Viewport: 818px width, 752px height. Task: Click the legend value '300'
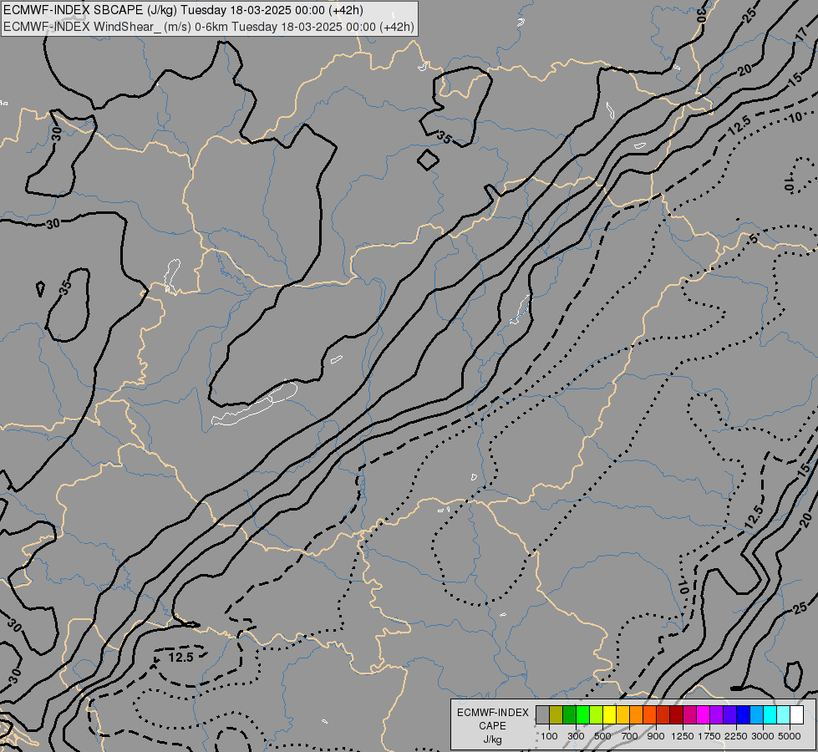point(576,736)
